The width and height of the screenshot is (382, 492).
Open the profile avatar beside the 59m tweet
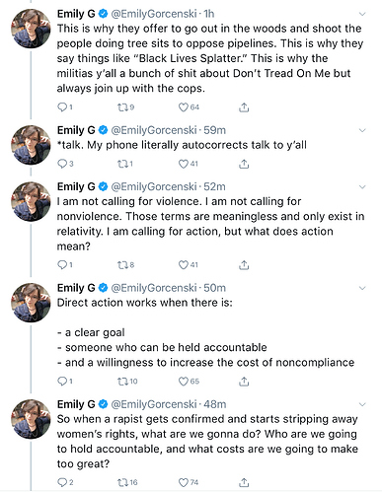pyautogui.click(x=31, y=145)
